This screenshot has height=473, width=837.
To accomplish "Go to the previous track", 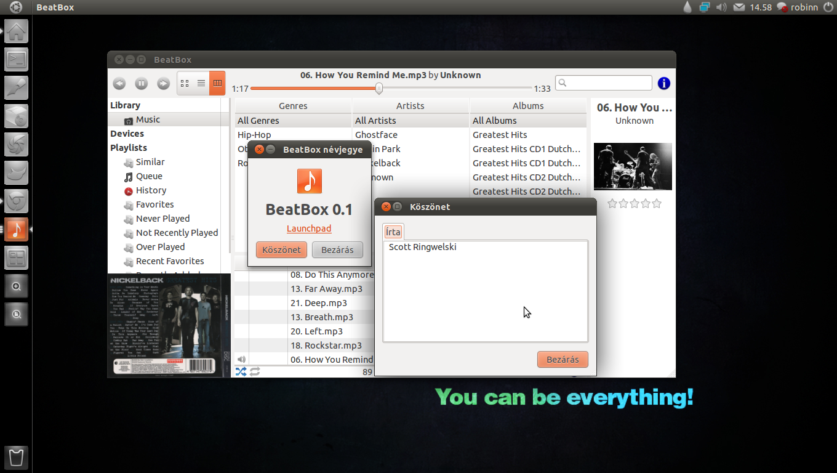I will pos(119,84).
